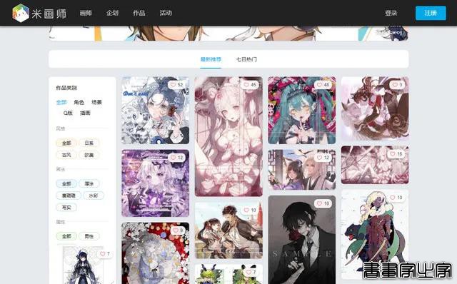The image size is (457, 284).
Task: Open the couple in coats artwork
Action: click(x=228, y=230)
